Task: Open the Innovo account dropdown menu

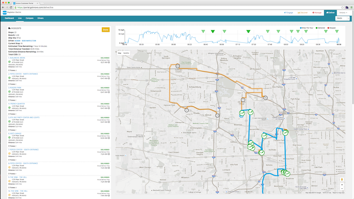Action: click(343, 13)
